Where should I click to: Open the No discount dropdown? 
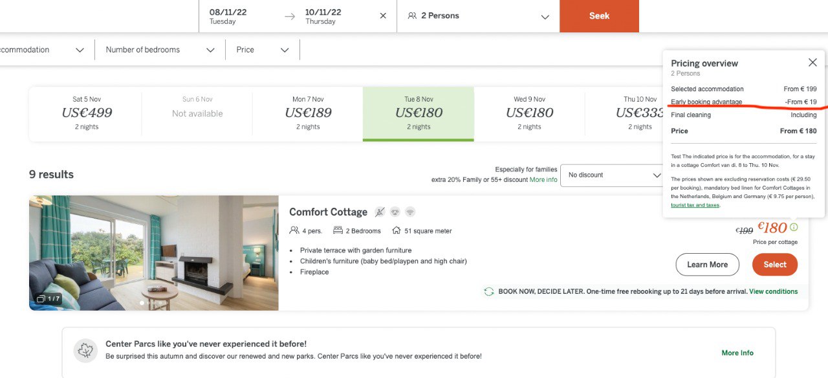coord(612,175)
